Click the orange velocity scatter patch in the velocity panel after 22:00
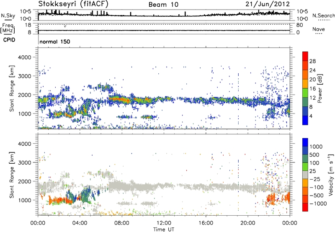Screen dimensions: 335x232 (x=272, y=198)
